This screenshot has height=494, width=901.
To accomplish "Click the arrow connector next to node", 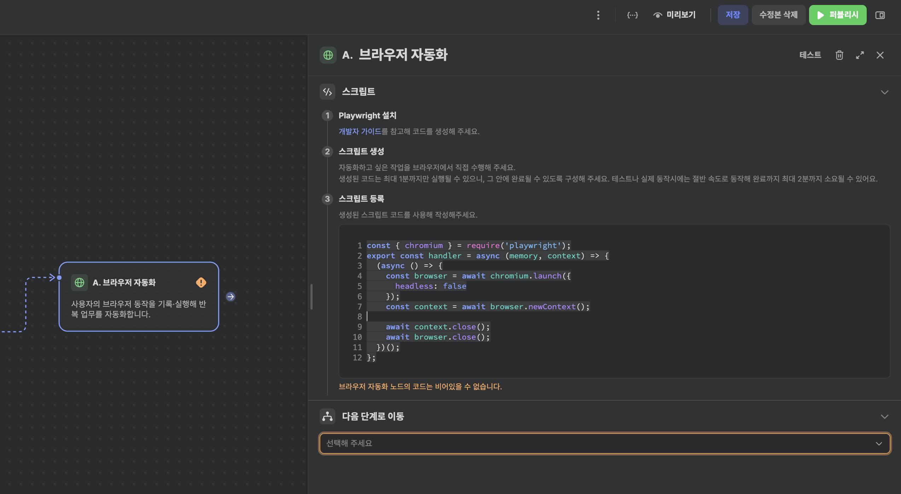I will [231, 296].
